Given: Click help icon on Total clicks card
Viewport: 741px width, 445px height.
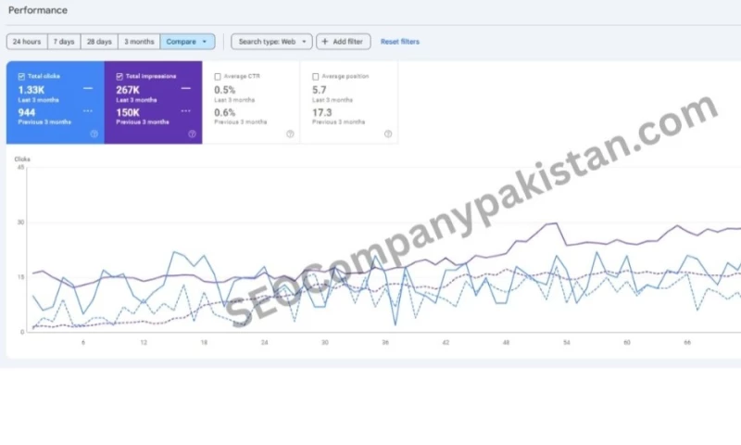Looking at the screenshot, I should [94, 133].
